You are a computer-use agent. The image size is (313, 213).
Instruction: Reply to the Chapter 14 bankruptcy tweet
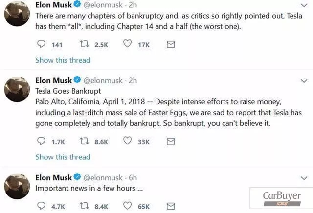coord(42,45)
